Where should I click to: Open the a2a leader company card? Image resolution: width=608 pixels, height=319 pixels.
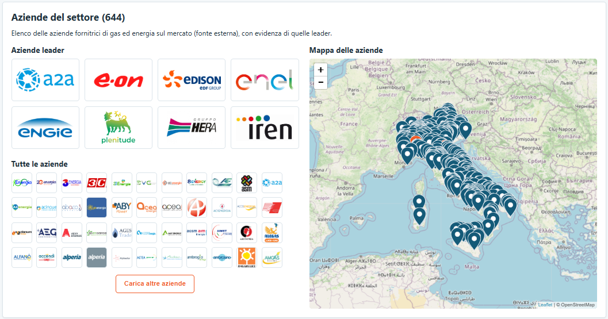point(45,80)
